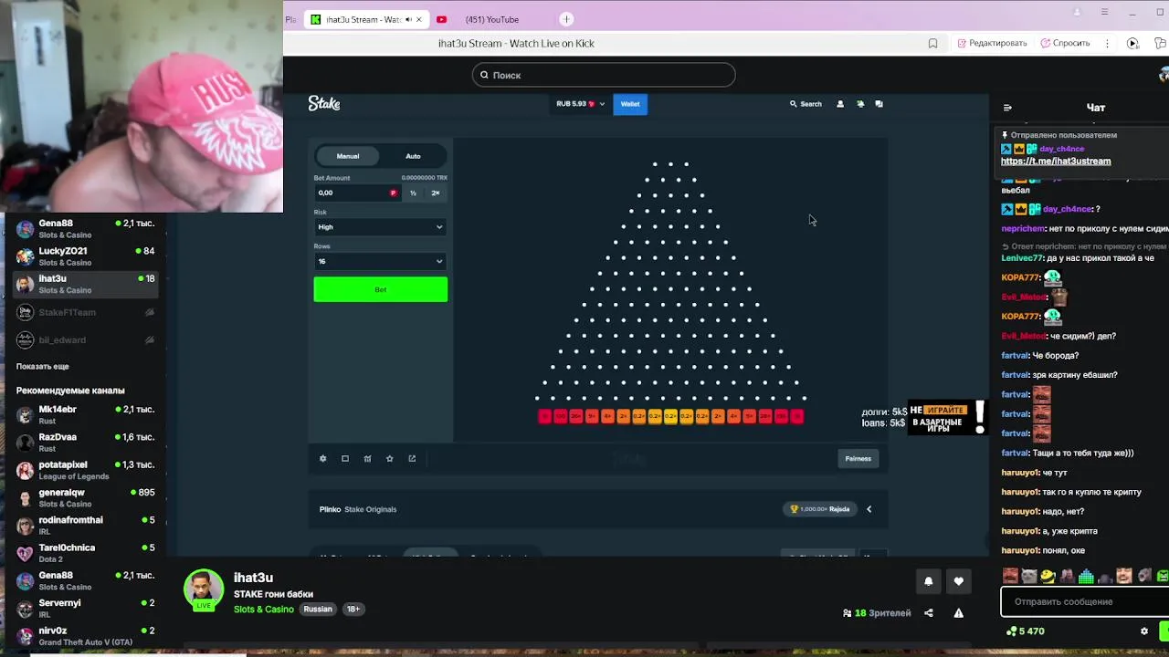Screen dimensions: 1169x657
Task: Open Stake chat bubble icon in header
Action: (x=879, y=104)
